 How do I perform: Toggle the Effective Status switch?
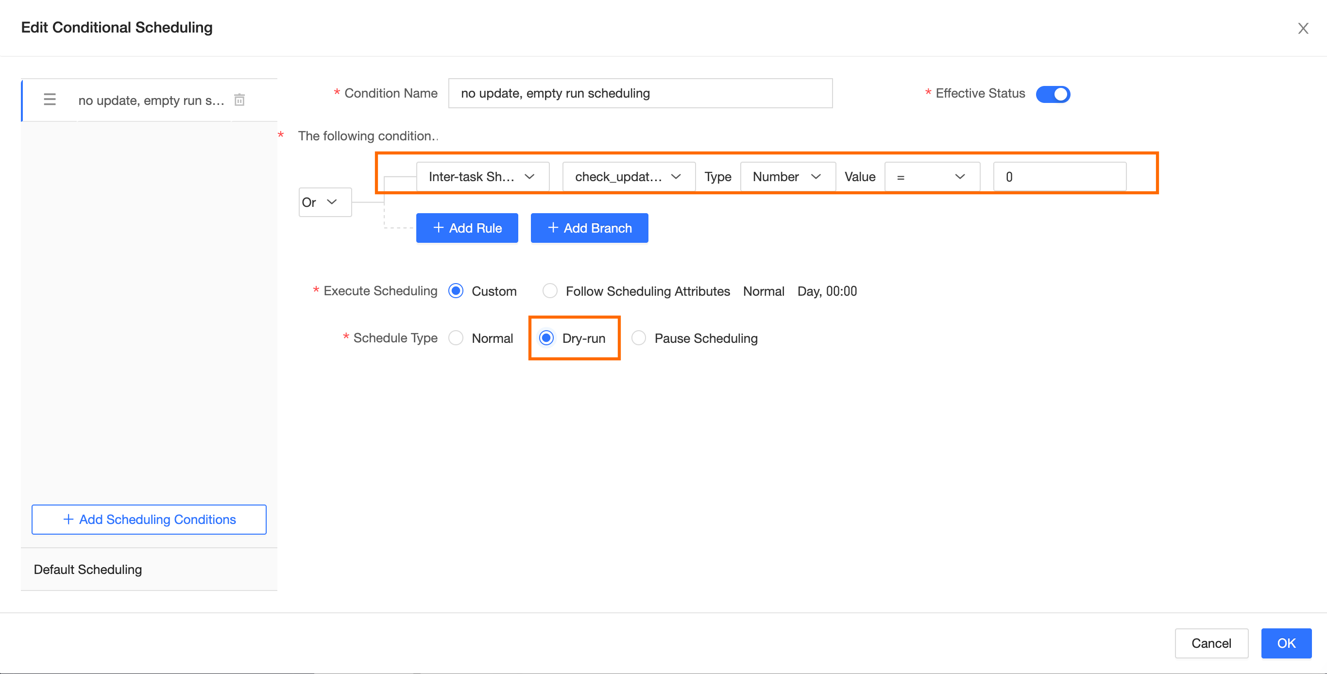tap(1053, 94)
